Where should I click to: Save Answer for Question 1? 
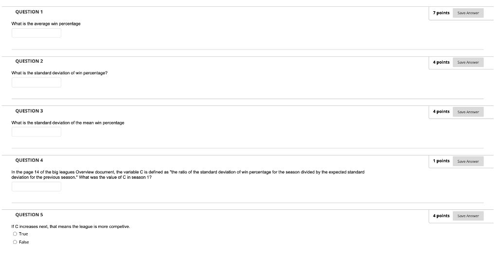(468, 13)
